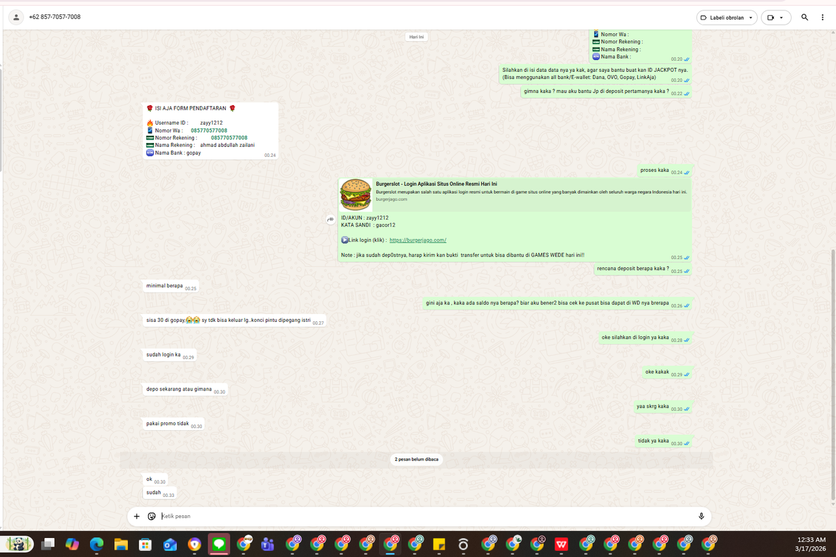
Task: Select the message 'pakai promo tidak'
Action: point(174,424)
